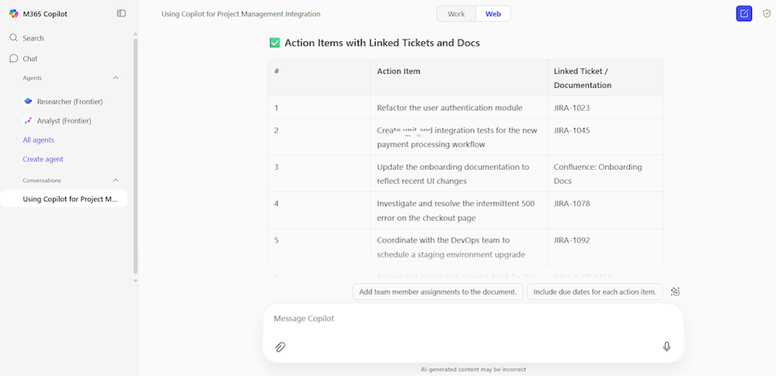Click the green checkmark heading icon
The image size is (776, 376).
275,43
